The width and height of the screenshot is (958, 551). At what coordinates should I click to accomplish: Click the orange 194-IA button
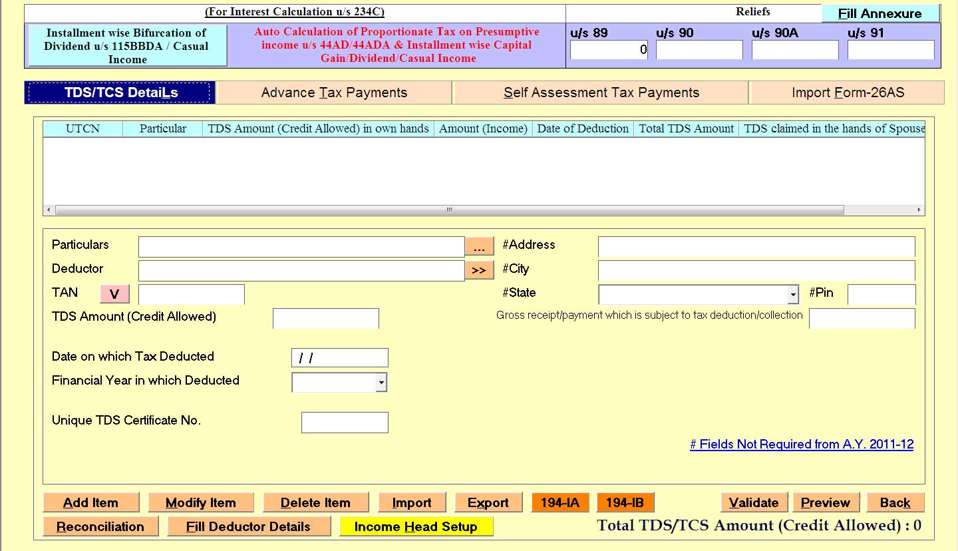pyautogui.click(x=559, y=502)
